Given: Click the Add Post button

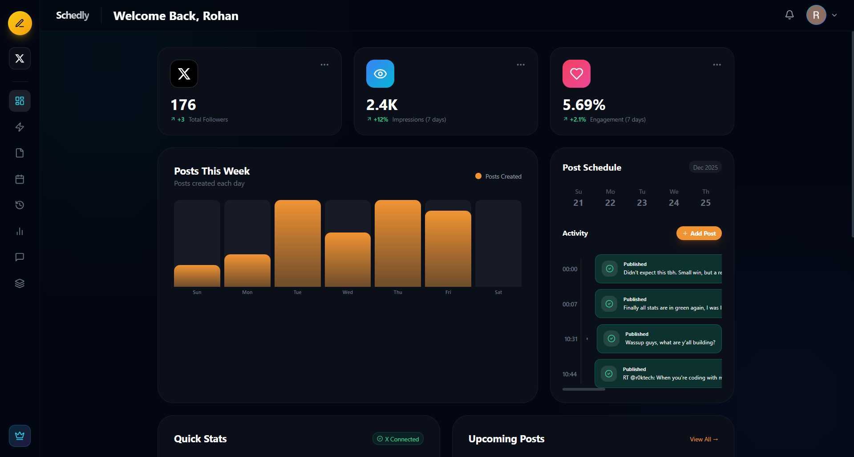Looking at the screenshot, I should 699,233.
